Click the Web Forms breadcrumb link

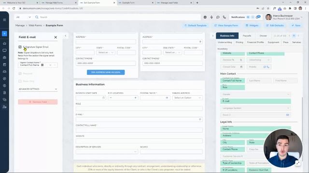(35, 25)
